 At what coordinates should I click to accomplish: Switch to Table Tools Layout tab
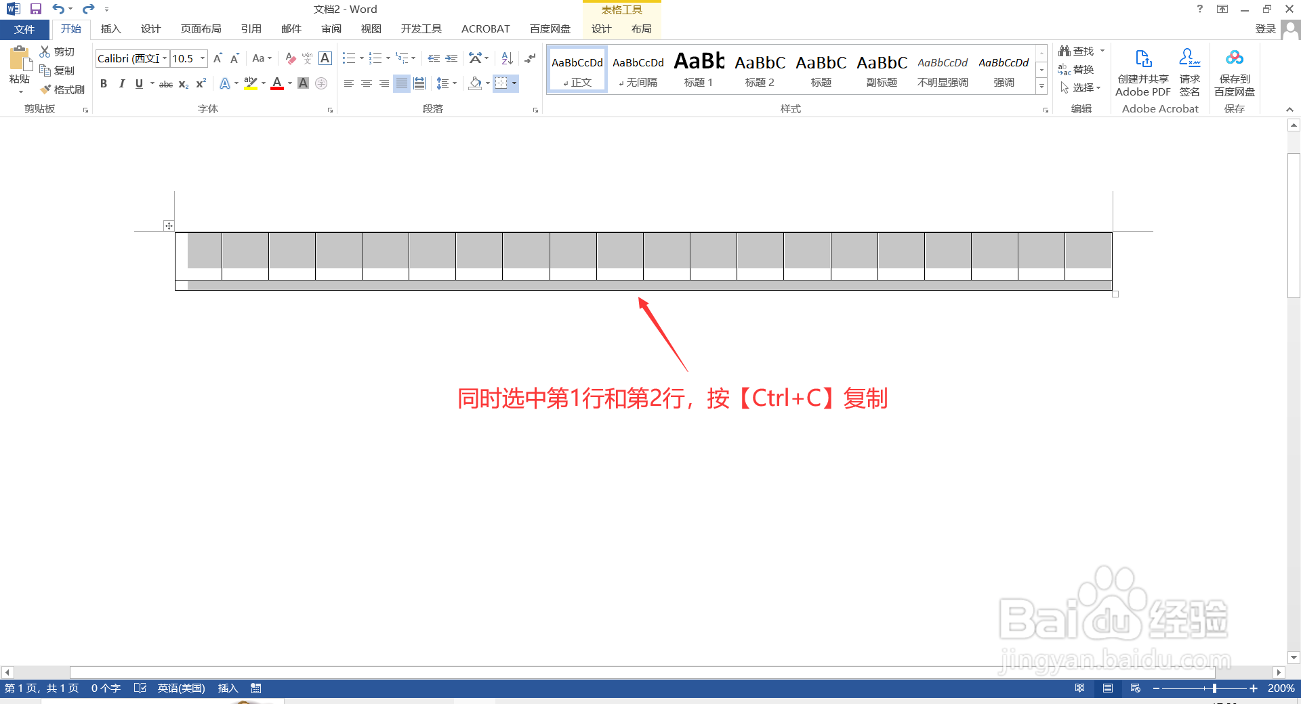click(x=641, y=28)
